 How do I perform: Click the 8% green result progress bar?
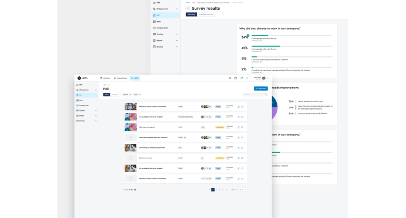pyautogui.click(x=254, y=57)
